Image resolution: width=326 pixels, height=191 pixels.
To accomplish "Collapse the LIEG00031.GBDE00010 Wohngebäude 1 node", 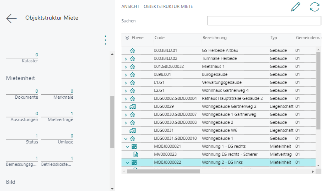I will click(x=126, y=139).
